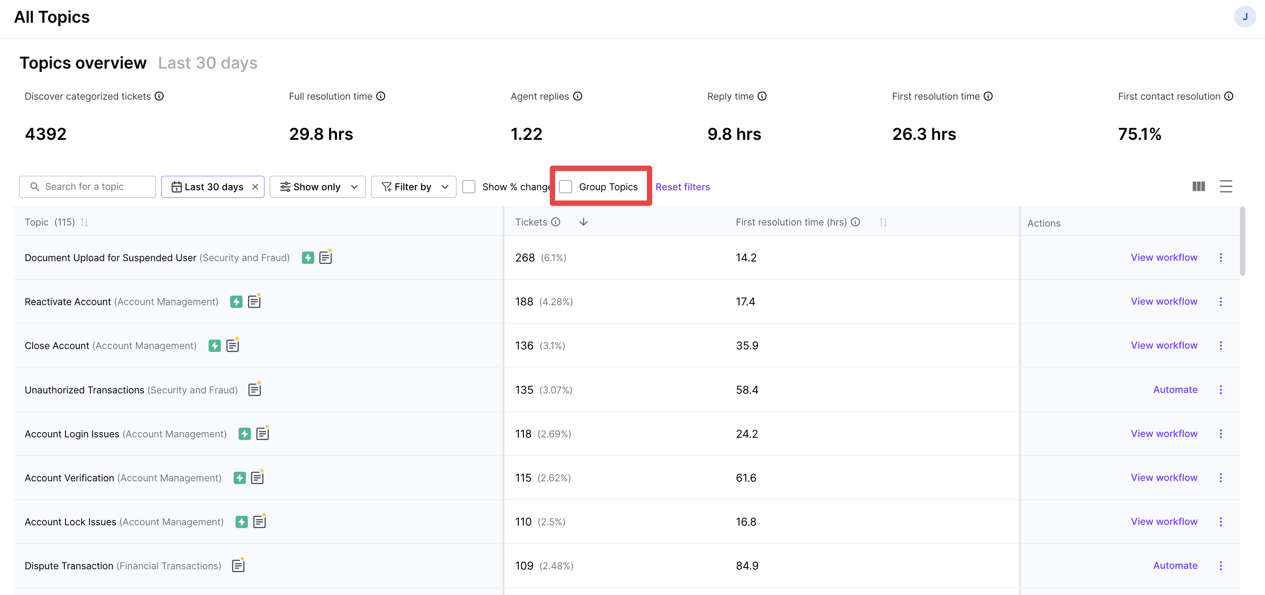Click green bolt icon for Close Account
This screenshot has height=595, width=1265.
[x=215, y=346]
